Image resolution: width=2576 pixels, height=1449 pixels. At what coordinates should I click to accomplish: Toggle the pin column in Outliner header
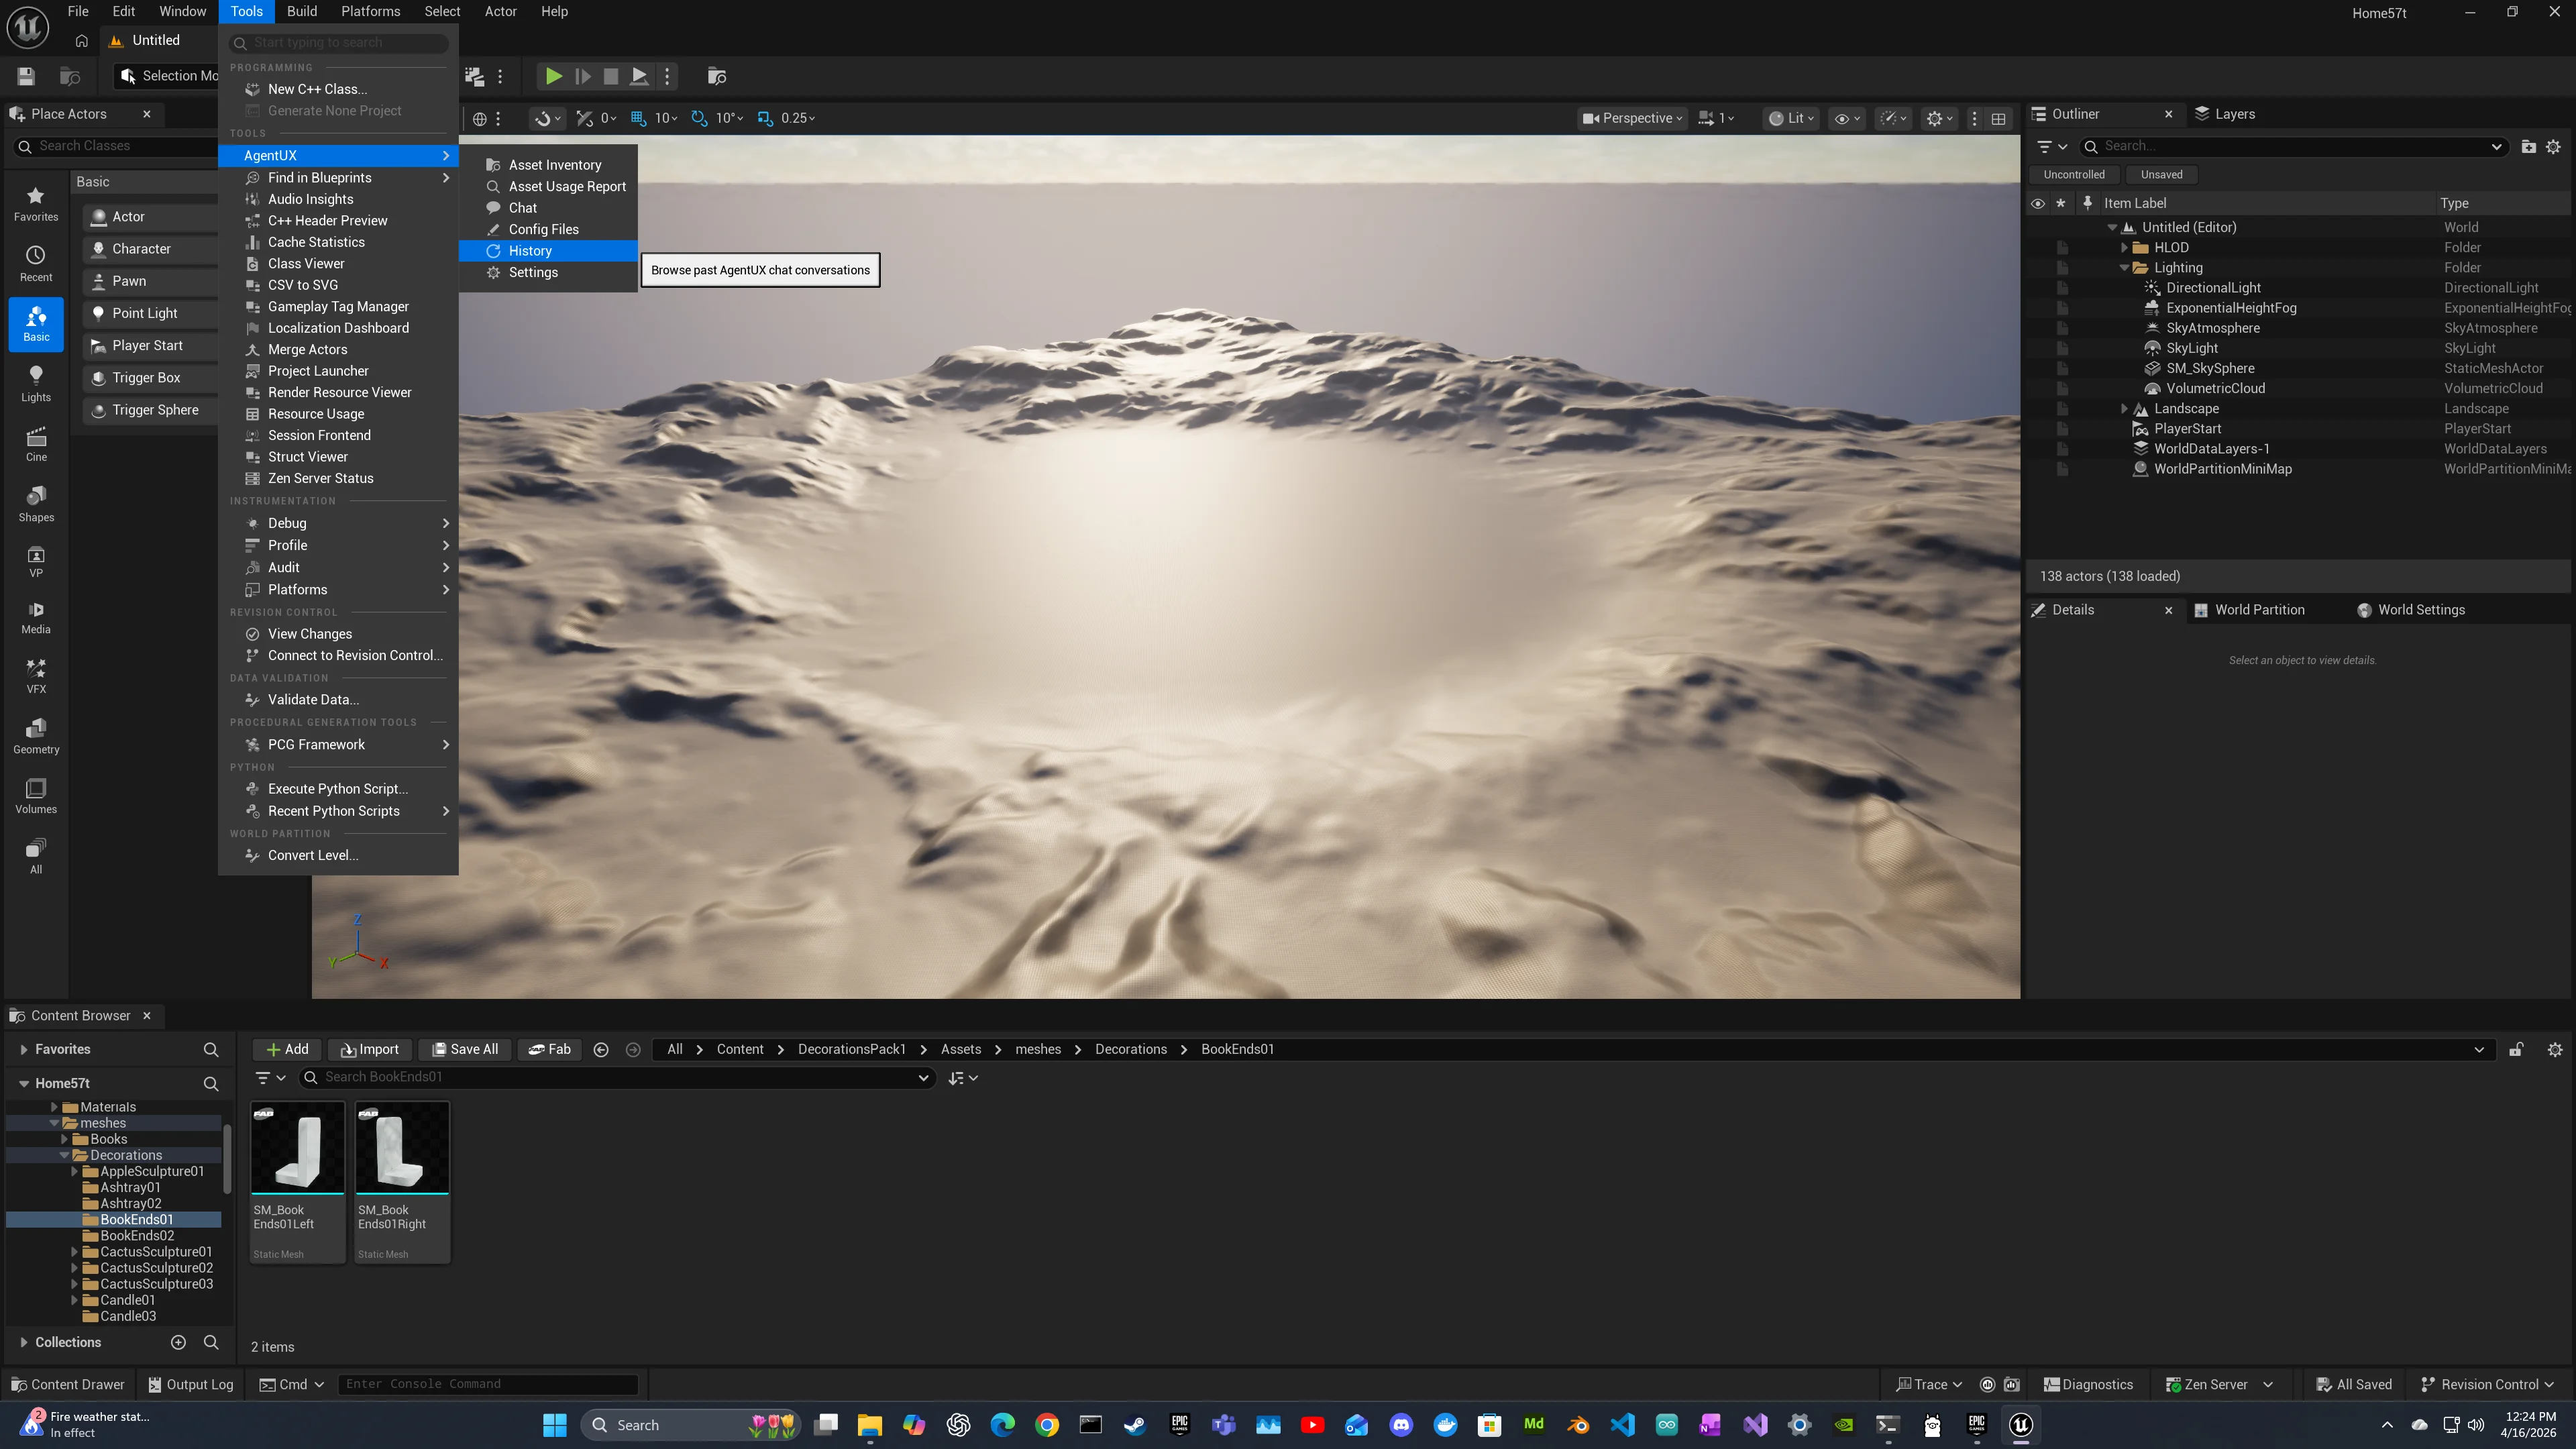point(2087,203)
